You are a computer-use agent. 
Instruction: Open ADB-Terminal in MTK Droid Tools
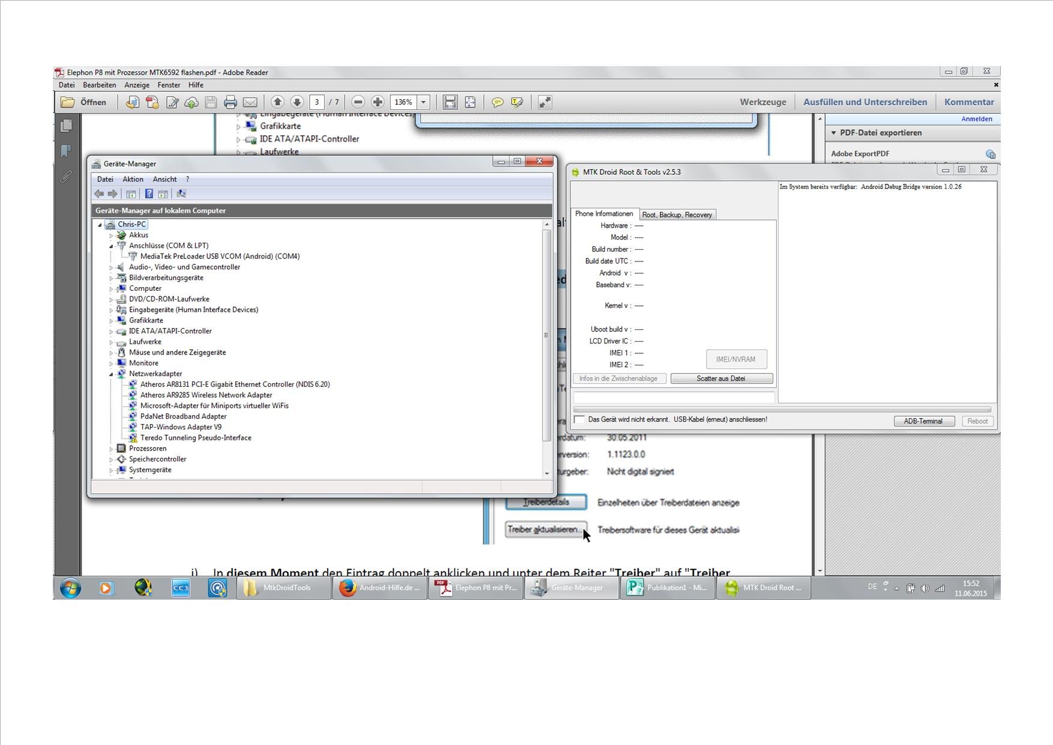[923, 421]
